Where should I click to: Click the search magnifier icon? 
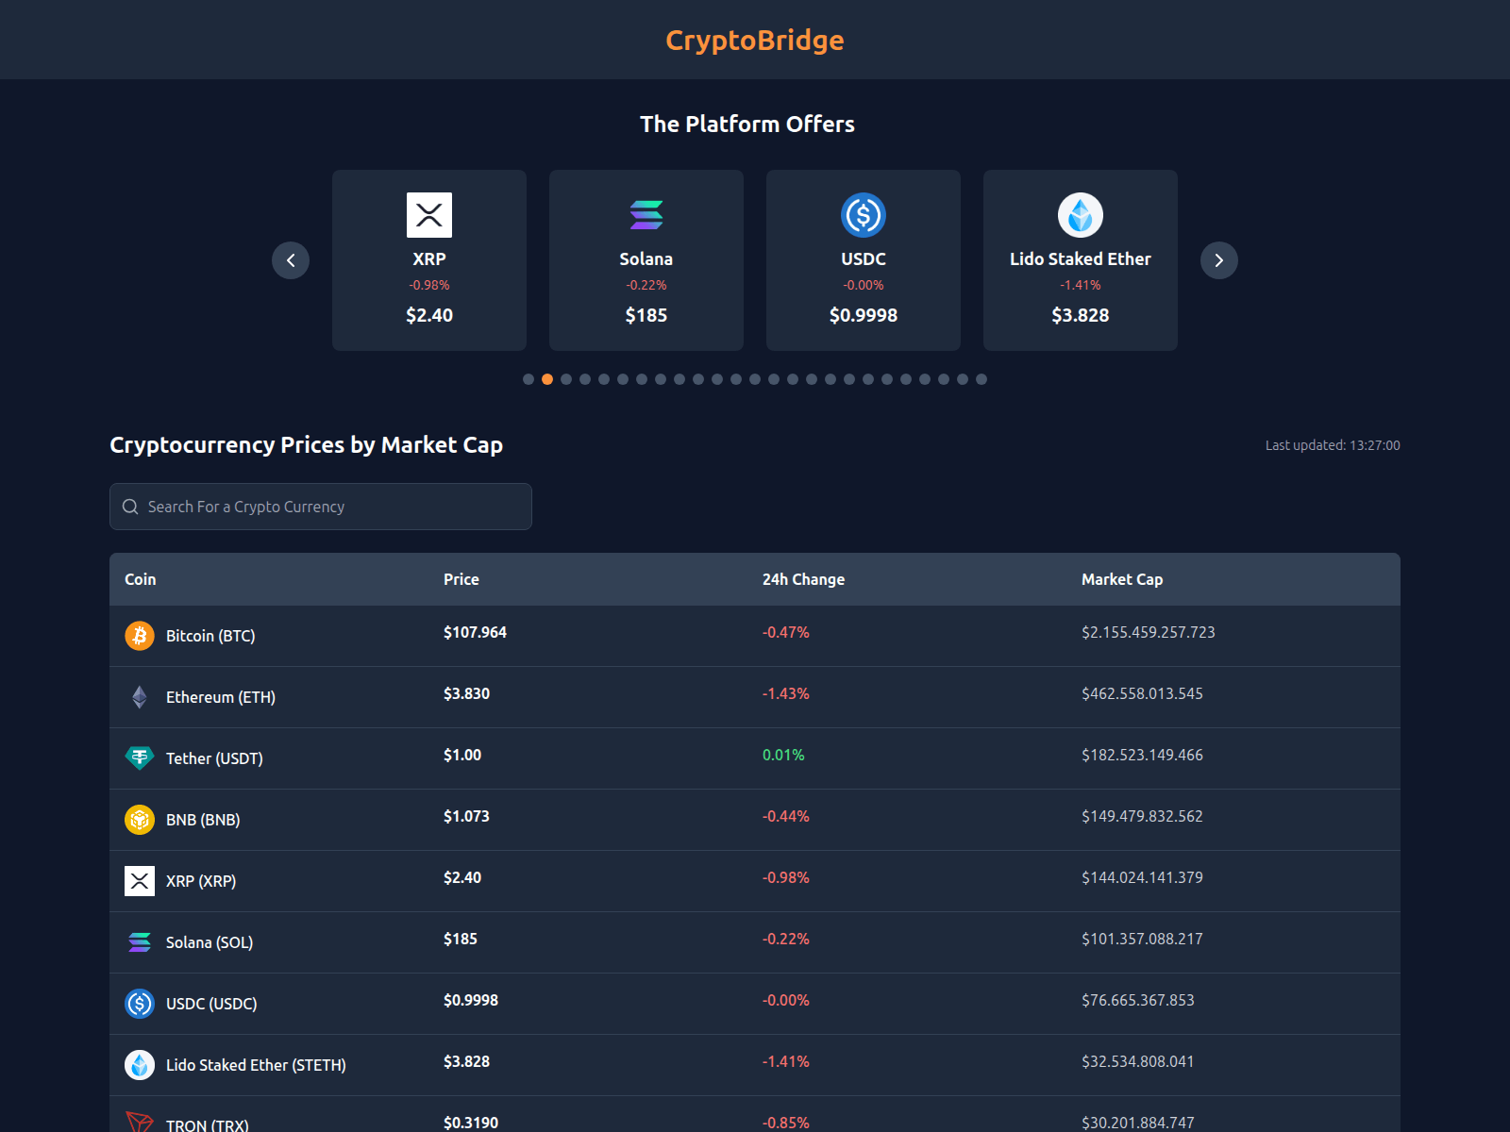pyautogui.click(x=130, y=507)
